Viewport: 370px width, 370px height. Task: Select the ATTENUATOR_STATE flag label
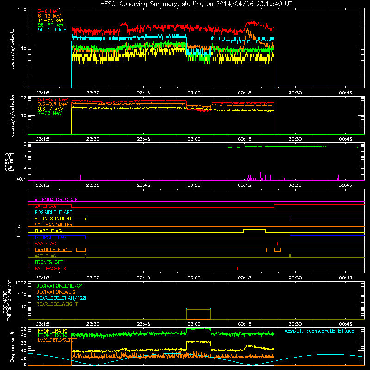coord(56,200)
